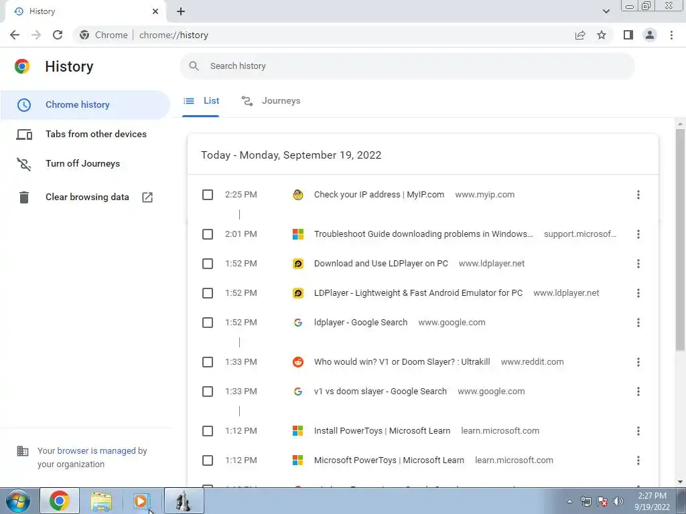Click the Google favicon on ldplayer search
The image size is (686, 514).
point(298,323)
